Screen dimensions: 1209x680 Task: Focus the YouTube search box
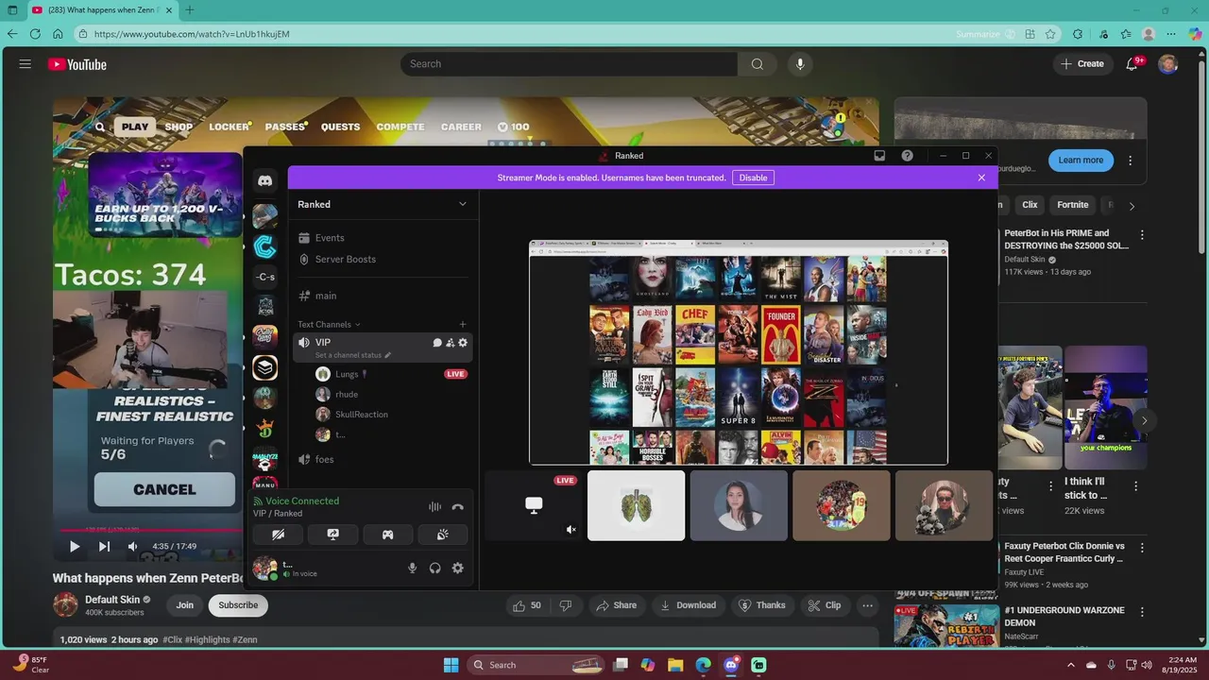(x=569, y=64)
